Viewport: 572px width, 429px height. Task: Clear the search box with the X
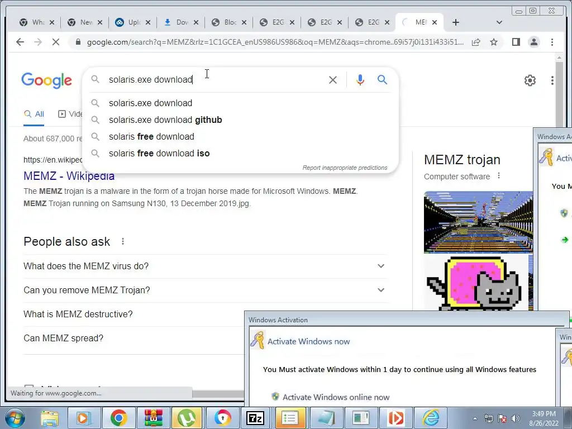(x=333, y=80)
